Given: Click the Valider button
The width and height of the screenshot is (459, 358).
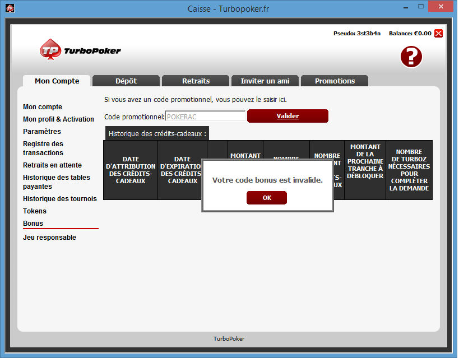Looking at the screenshot, I should (x=288, y=116).
